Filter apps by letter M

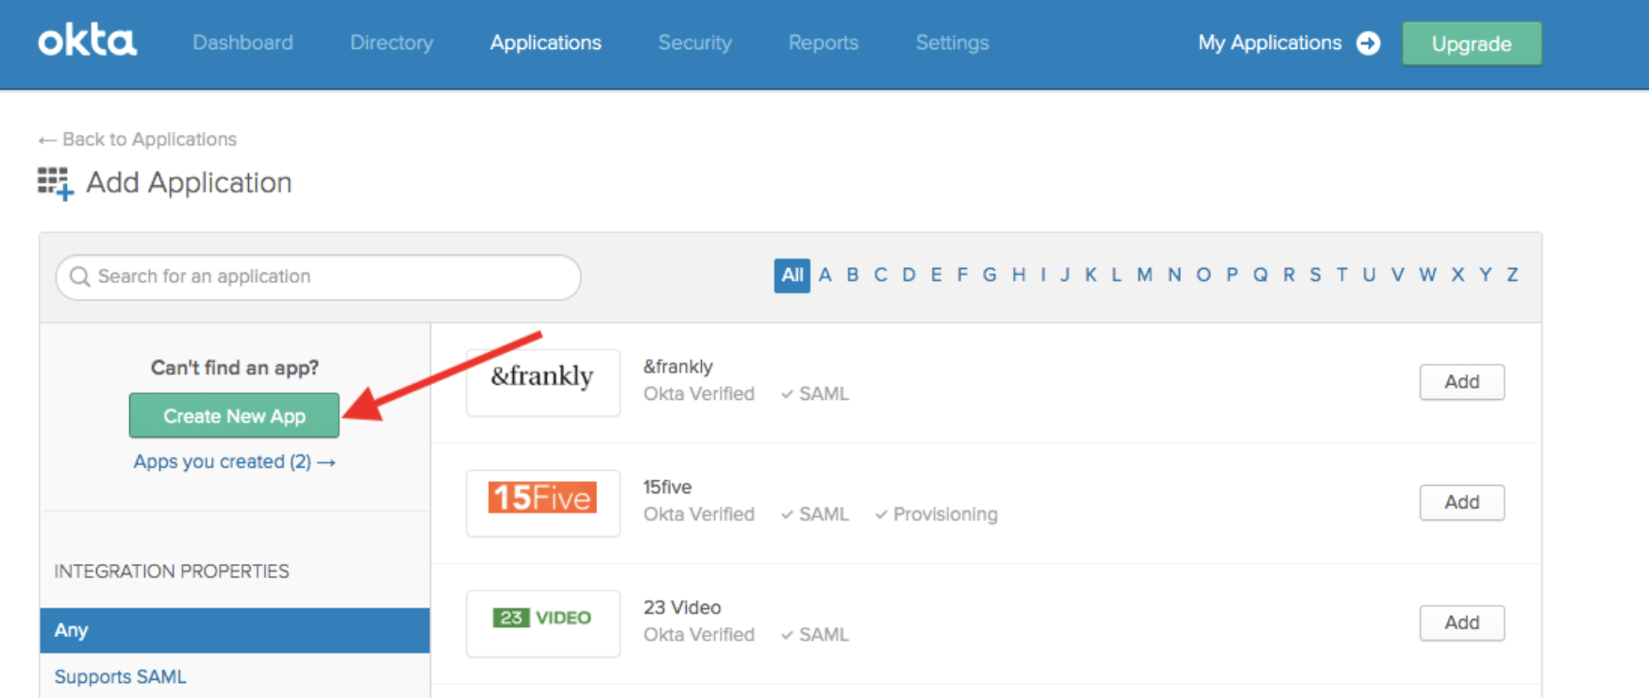(1144, 275)
